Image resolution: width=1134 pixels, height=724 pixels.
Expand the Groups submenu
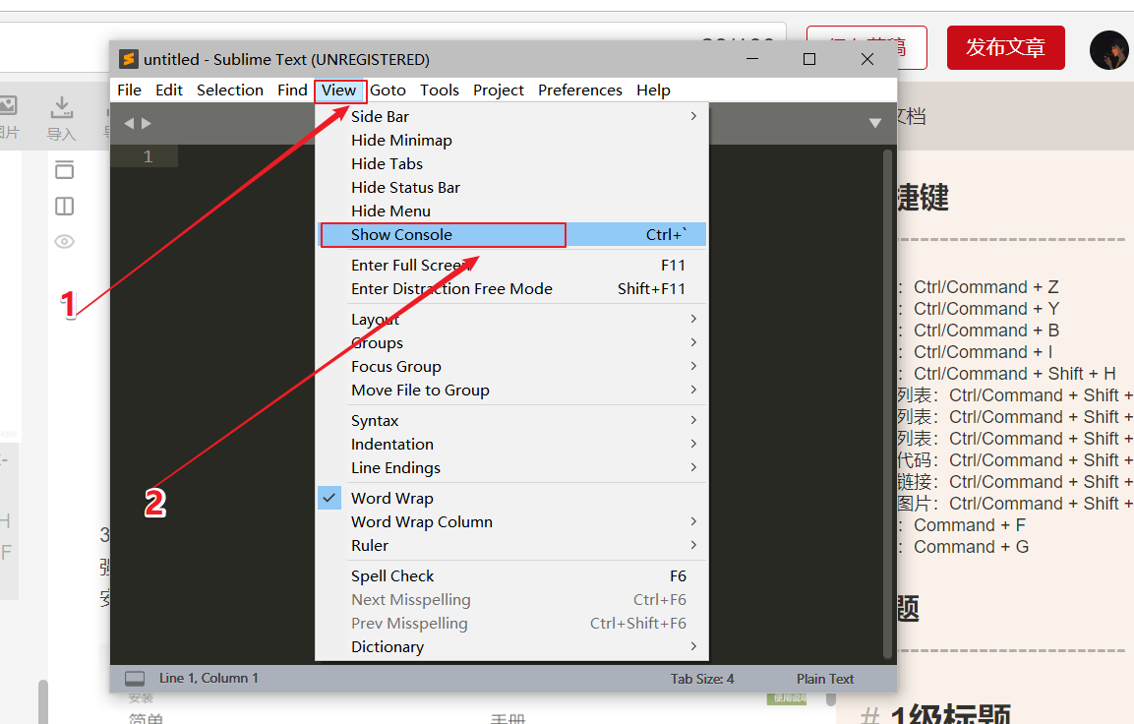pos(511,343)
